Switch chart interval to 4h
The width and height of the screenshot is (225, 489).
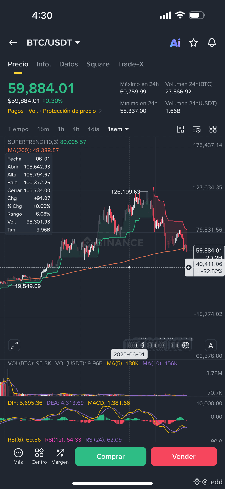pos(76,129)
